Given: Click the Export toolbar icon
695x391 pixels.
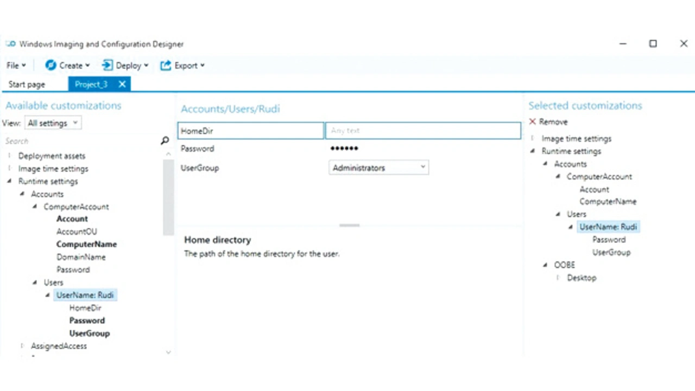Looking at the screenshot, I should point(166,65).
